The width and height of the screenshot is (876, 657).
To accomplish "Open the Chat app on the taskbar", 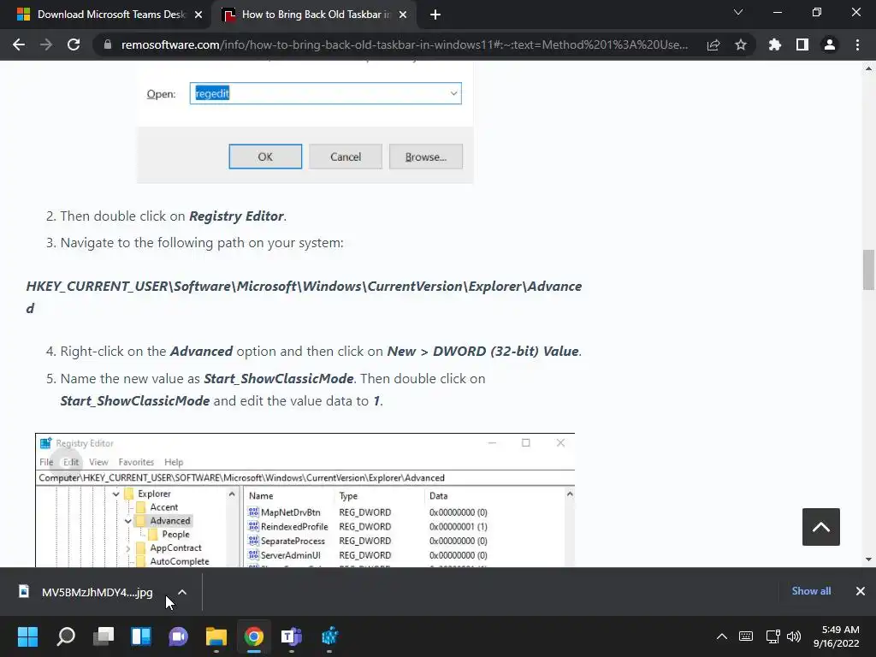I will click(x=178, y=636).
